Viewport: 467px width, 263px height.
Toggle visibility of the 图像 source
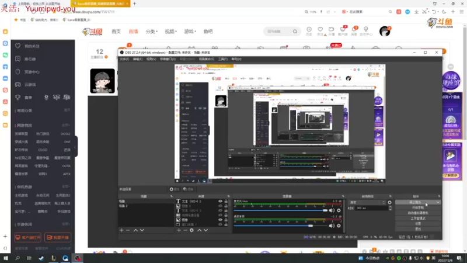220,220
